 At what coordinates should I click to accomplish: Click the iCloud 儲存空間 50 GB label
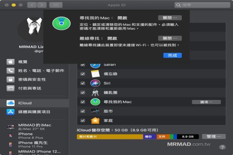[x=118, y=130]
